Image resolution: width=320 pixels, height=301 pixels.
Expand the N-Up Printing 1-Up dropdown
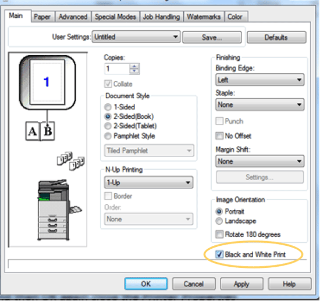(149, 182)
